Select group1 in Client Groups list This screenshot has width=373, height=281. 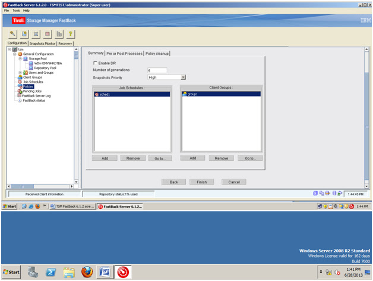click(x=221, y=94)
